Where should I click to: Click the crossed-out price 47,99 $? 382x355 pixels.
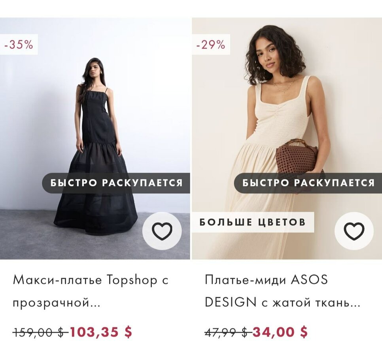(227, 333)
